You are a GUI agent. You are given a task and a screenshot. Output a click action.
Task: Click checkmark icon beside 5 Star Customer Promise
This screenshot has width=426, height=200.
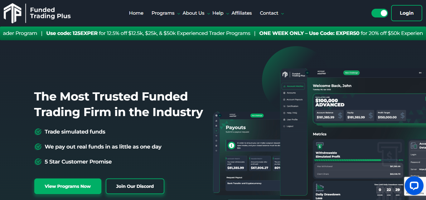click(x=38, y=162)
